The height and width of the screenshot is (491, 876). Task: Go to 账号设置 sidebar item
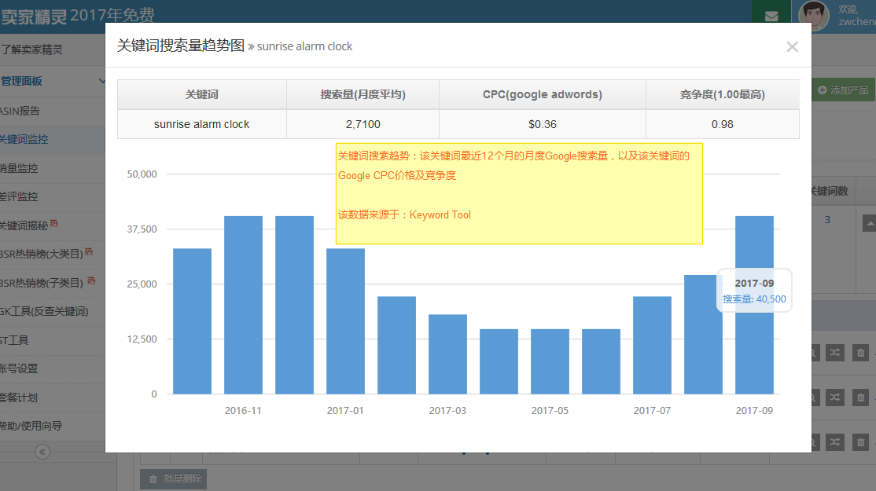(x=20, y=368)
